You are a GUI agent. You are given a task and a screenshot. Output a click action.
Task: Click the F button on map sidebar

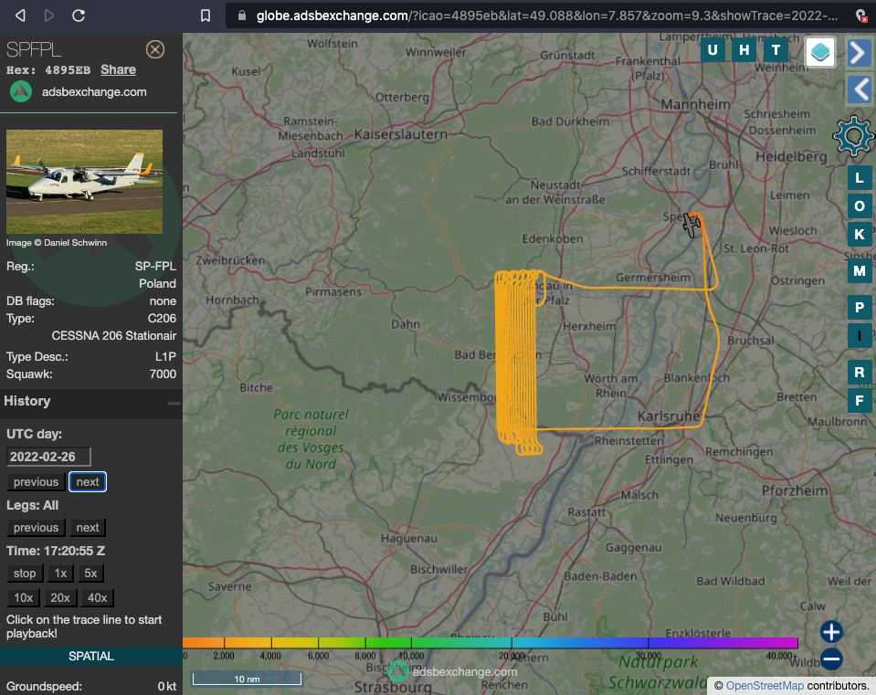[860, 401]
